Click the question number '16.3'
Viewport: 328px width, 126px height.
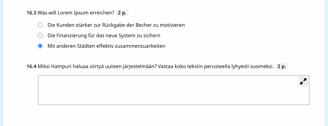click(x=31, y=13)
